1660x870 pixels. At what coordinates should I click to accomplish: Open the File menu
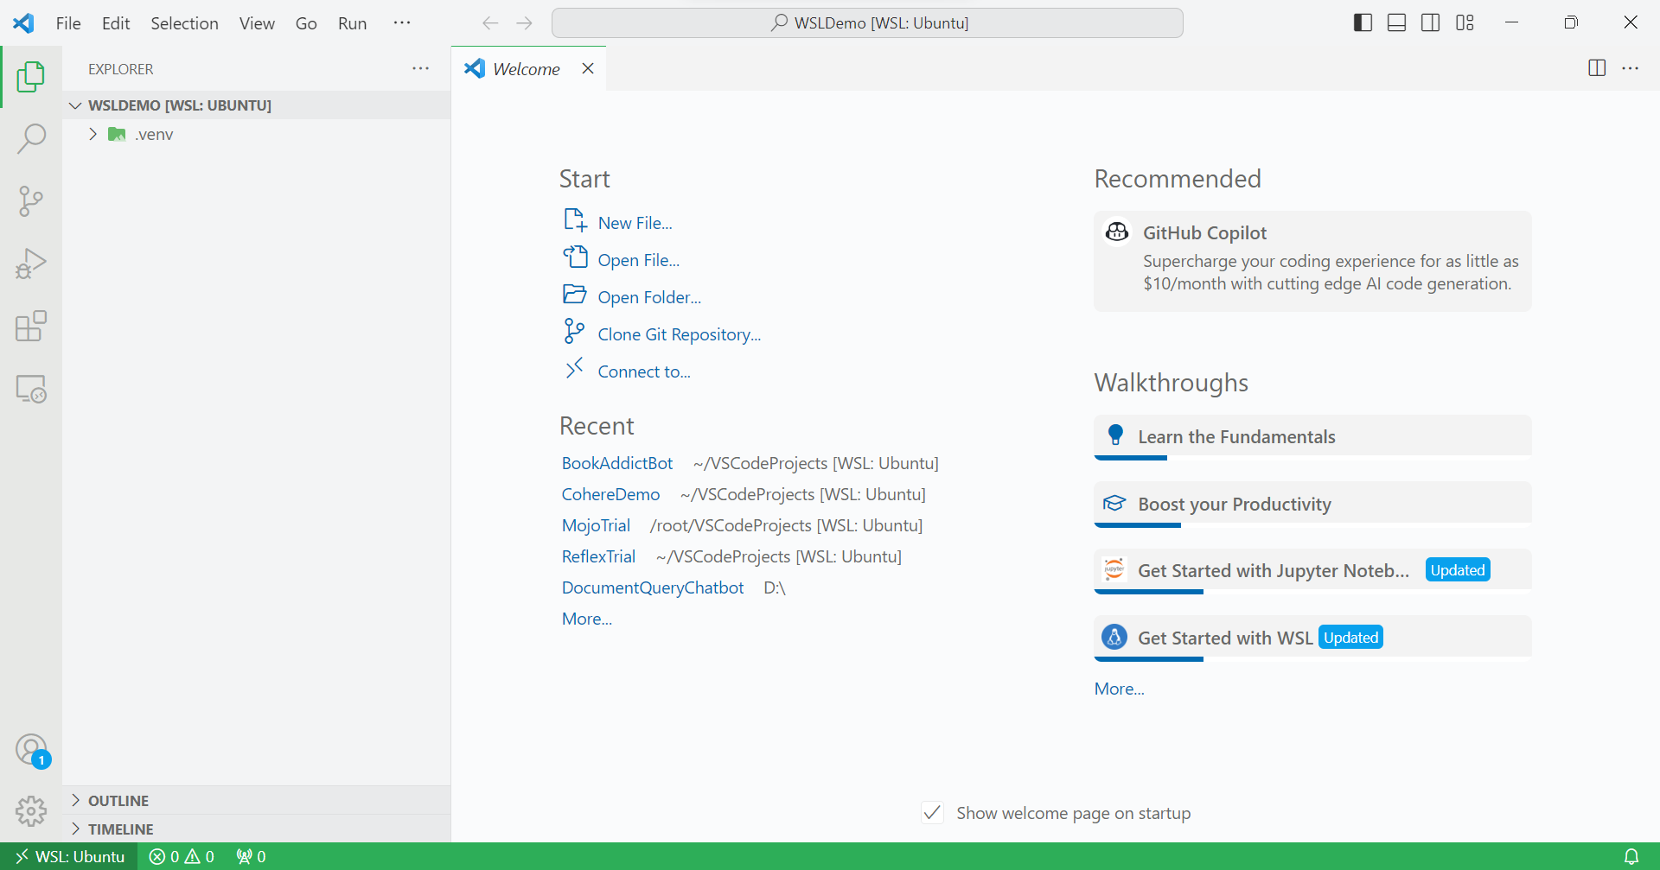[67, 23]
